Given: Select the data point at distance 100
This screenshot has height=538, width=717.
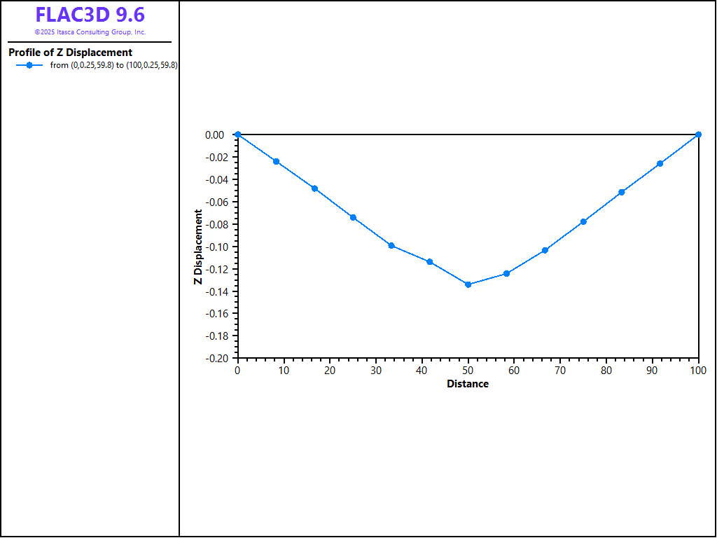Looking at the screenshot, I should click(698, 134).
